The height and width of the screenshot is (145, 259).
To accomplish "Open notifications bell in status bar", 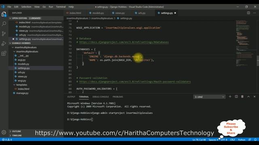I will pos(255,140).
